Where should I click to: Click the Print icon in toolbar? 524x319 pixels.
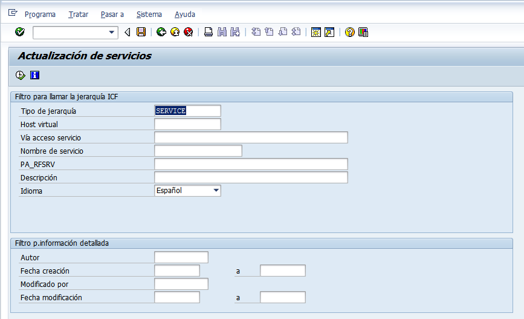pos(209,32)
